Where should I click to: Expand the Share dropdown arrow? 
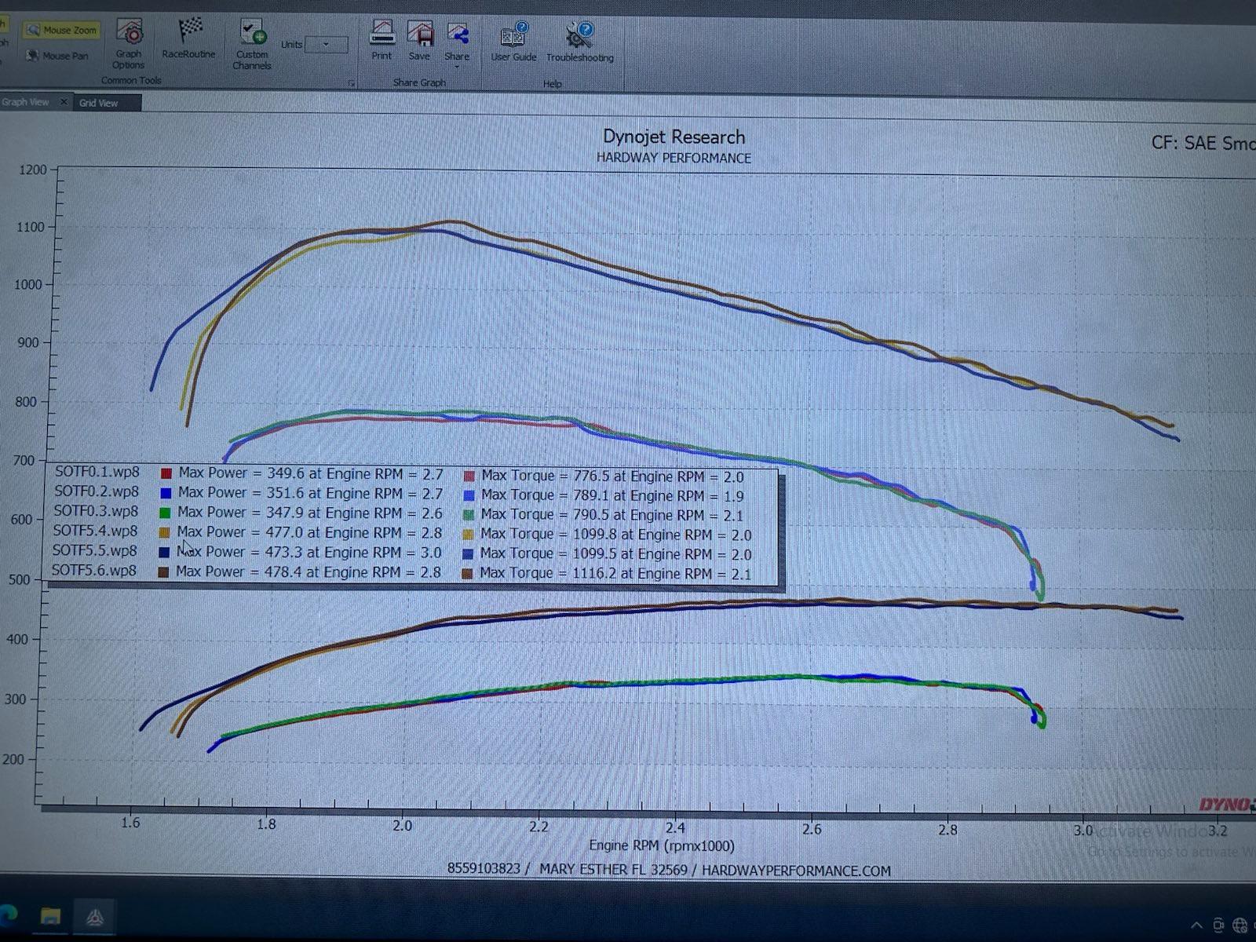458,67
